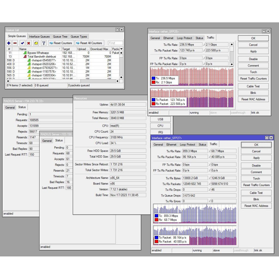Click the Blink button in ether_SFP25 window
This screenshot has width=279, height=279.
coord(253,93)
